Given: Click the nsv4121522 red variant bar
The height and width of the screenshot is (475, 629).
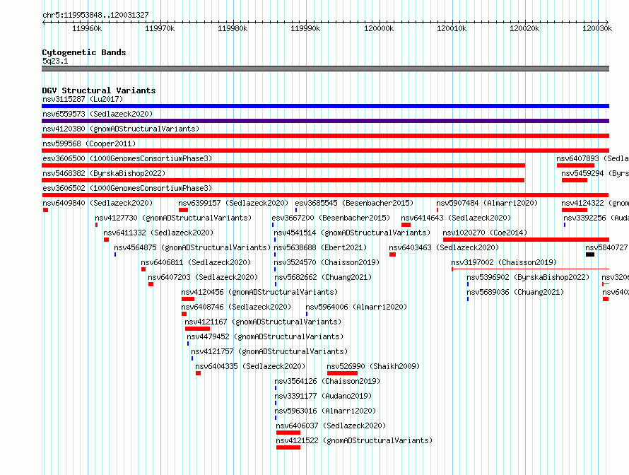Looking at the screenshot, I should click(288, 447).
